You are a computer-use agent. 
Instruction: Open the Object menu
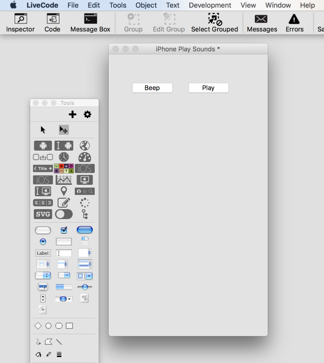pyautogui.click(x=146, y=5)
